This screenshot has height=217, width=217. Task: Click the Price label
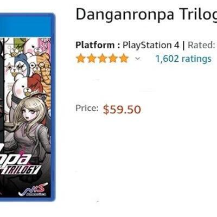pos(87,108)
